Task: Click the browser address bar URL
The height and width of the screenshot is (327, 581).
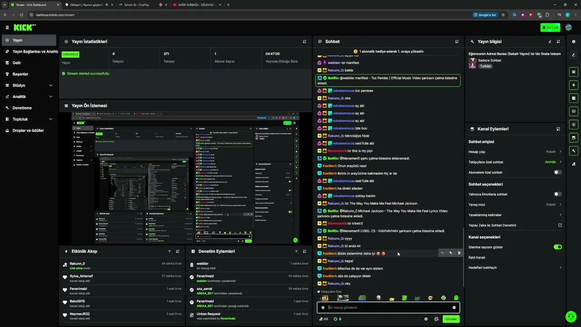Action: click(x=55, y=15)
